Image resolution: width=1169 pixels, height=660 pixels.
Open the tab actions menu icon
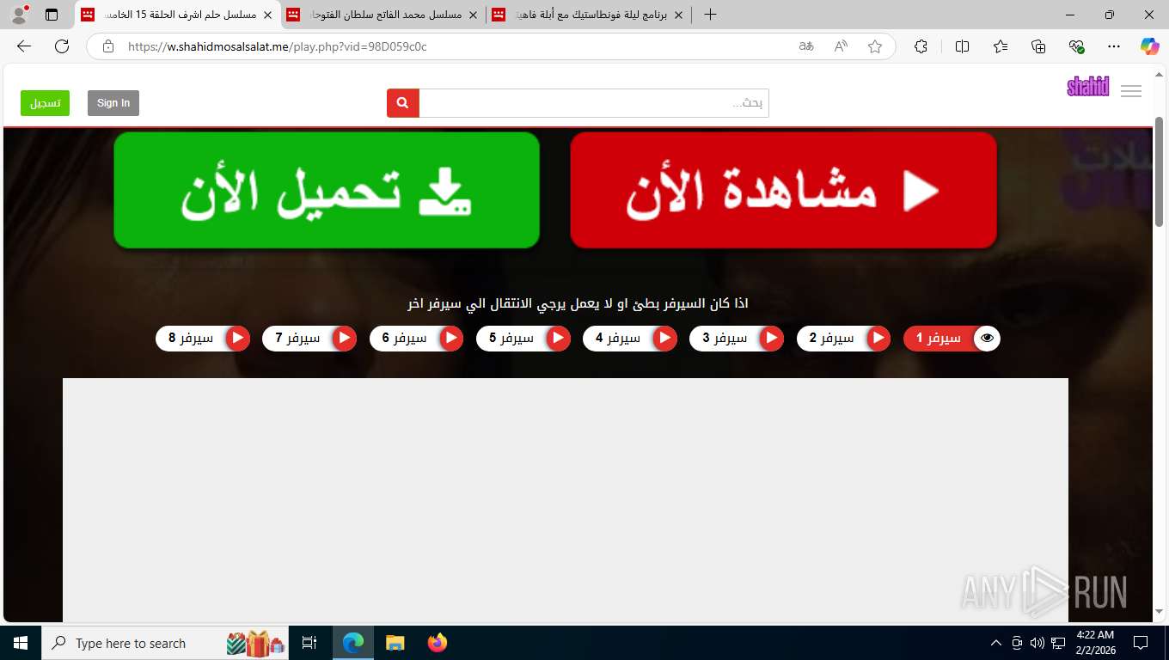coord(52,15)
